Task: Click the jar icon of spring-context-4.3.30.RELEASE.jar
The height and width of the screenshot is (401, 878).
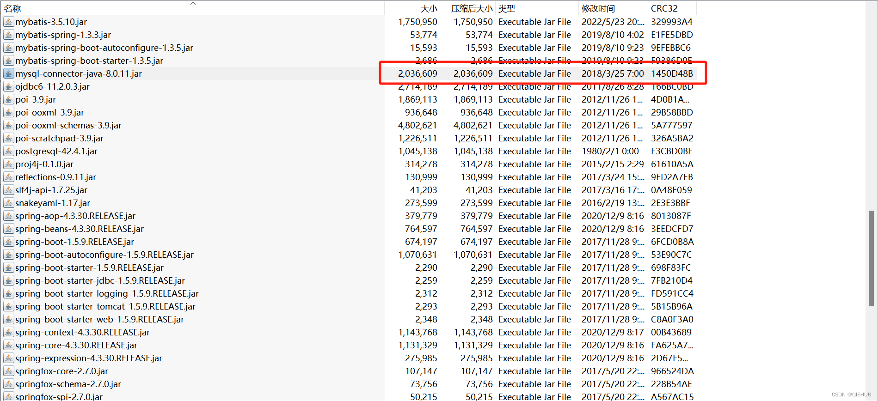Action: (x=8, y=332)
